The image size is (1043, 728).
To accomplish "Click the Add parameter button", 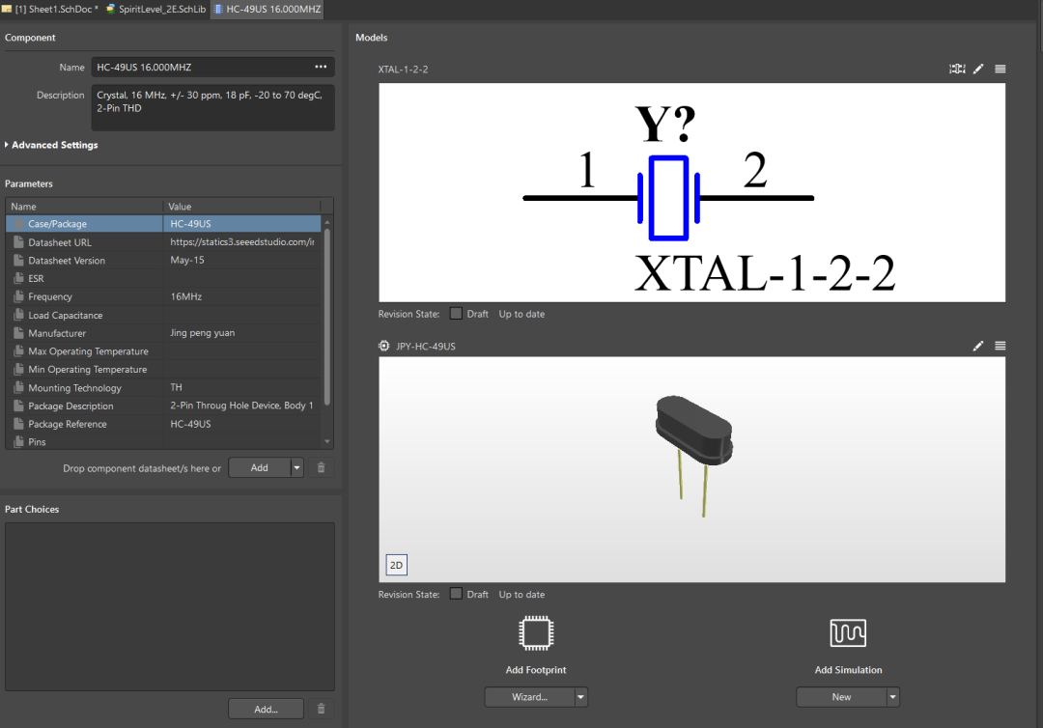I will 260,468.
